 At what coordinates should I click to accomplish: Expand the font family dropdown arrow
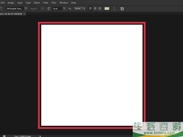coord(26,9)
